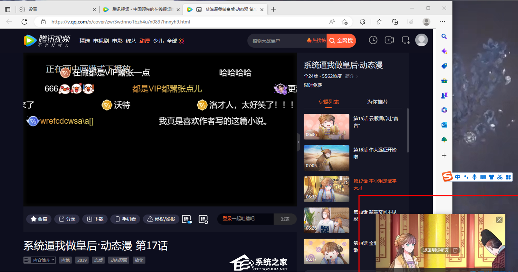Go to the 少儿 navigation item

(x=158, y=41)
